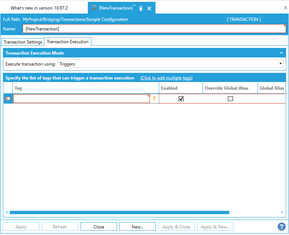Viewport: 289px width, 235px height.
Task: Click the Tag input field in the grid
Action: 82,98
